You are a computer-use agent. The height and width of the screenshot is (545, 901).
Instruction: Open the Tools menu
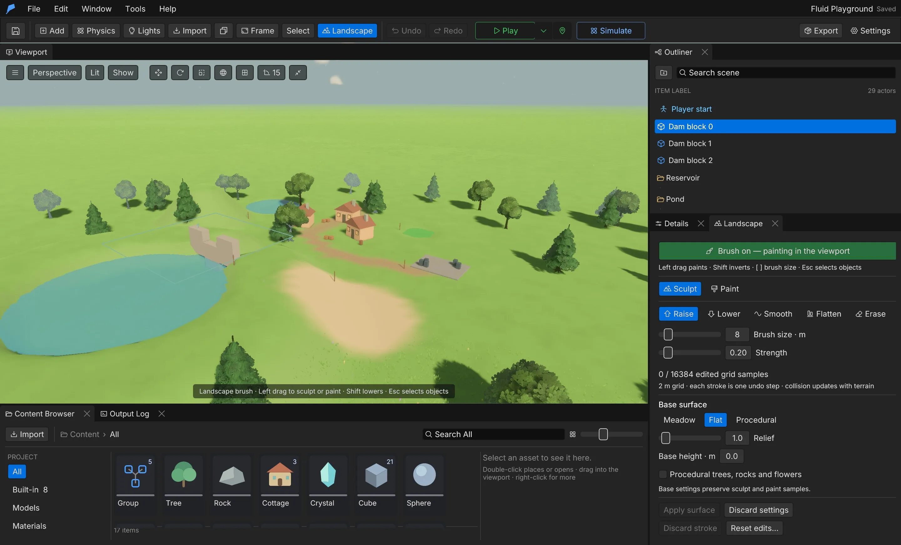pyautogui.click(x=135, y=8)
